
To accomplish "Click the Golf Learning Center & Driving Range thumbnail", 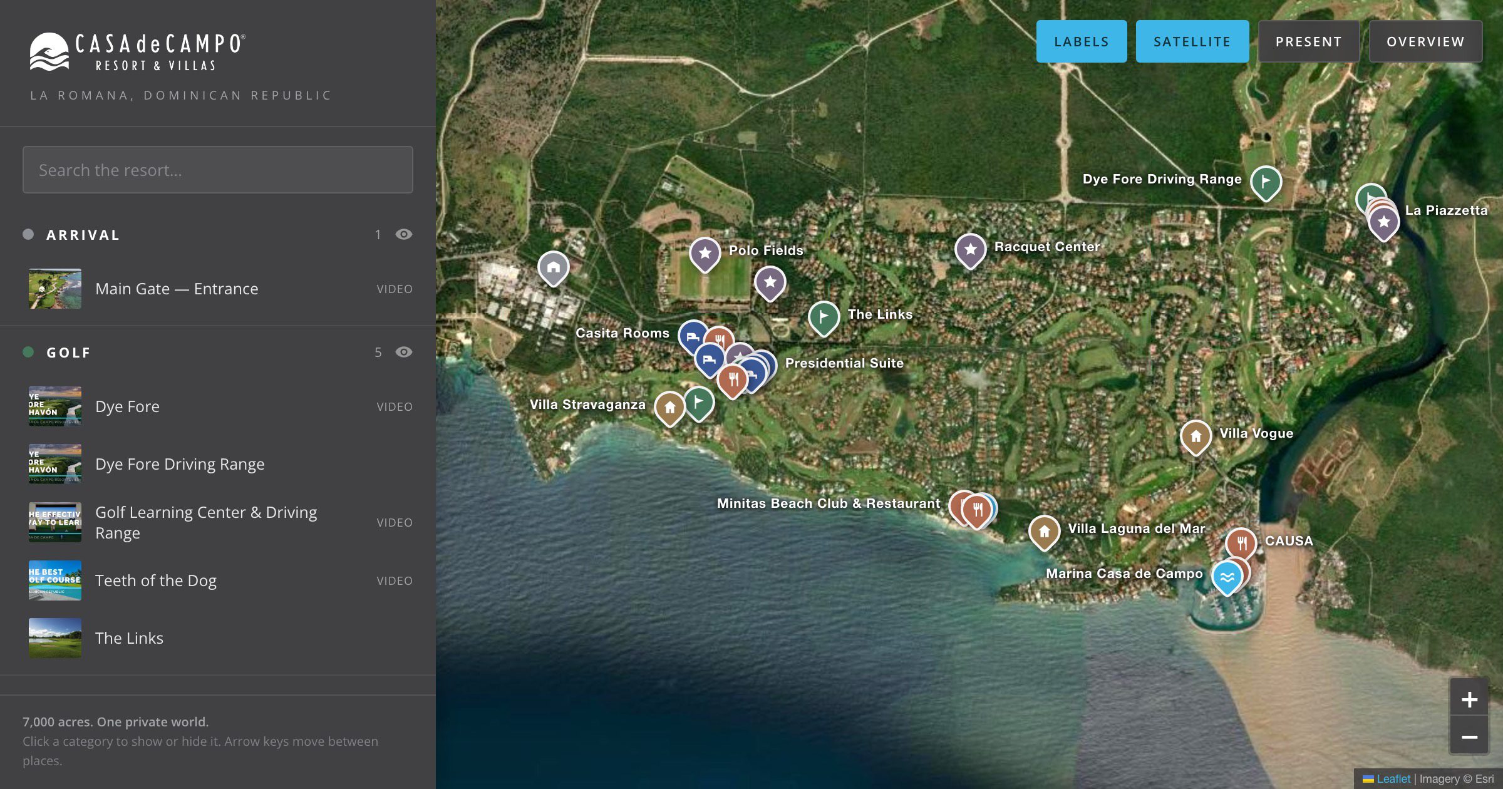I will pos(55,522).
